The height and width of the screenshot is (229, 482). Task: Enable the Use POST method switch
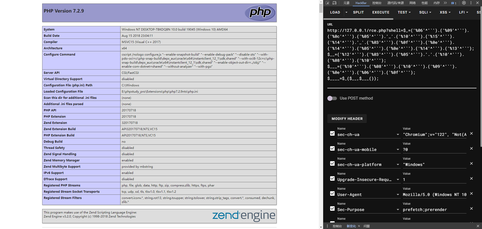point(332,98)
